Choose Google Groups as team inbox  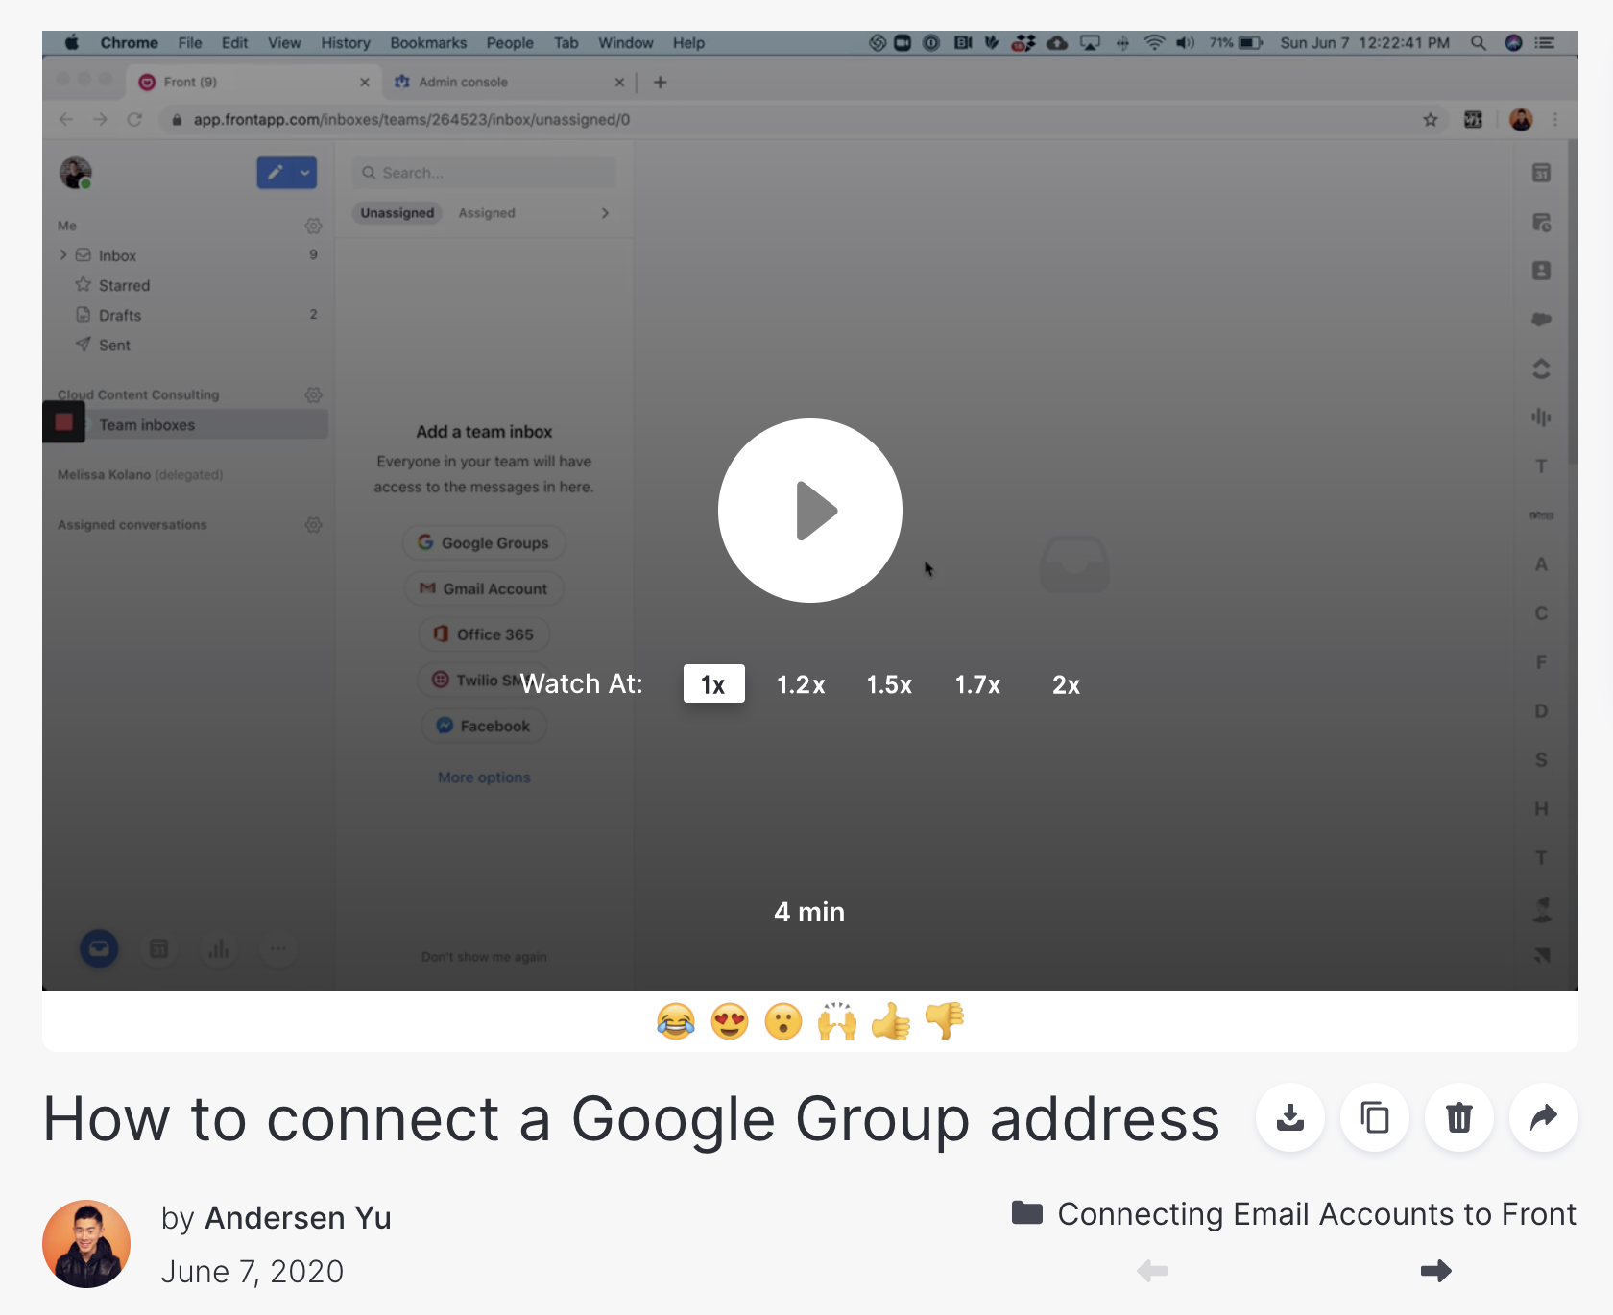click(x=484, y=543)
